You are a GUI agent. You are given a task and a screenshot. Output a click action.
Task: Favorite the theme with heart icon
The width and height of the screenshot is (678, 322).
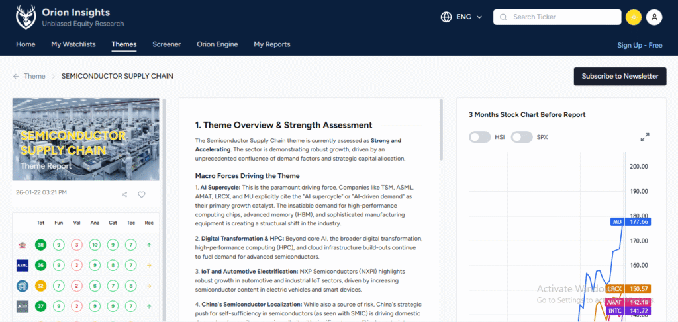click(141, 194)
